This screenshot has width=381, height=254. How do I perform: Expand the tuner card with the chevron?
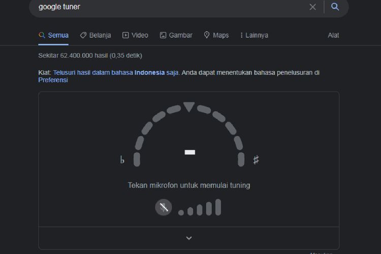pyautogui.click(x=189, y=238)
